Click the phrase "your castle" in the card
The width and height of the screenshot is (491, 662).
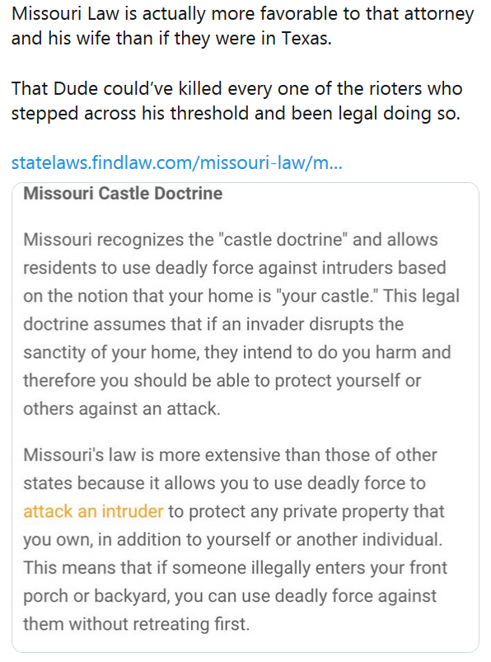[x=325, y=296]
